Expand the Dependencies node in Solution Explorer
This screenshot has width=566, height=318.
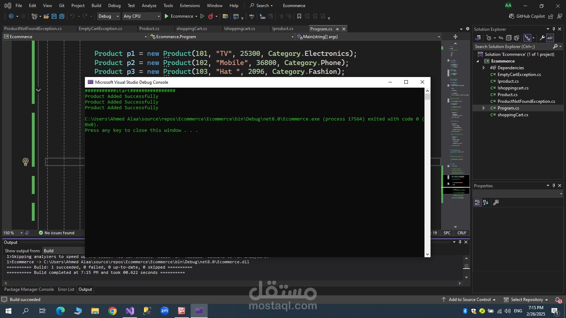point(484,68)
